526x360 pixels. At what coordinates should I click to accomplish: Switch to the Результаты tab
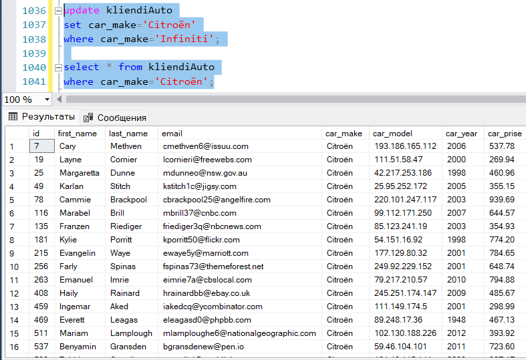(x=41, y=117)
